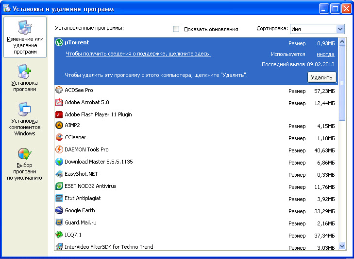Image resolution: width=354 pixels, height=259 pixels.
Task: Select Download Master 5.5.5.1135 entry
Action: pos(99,162)
